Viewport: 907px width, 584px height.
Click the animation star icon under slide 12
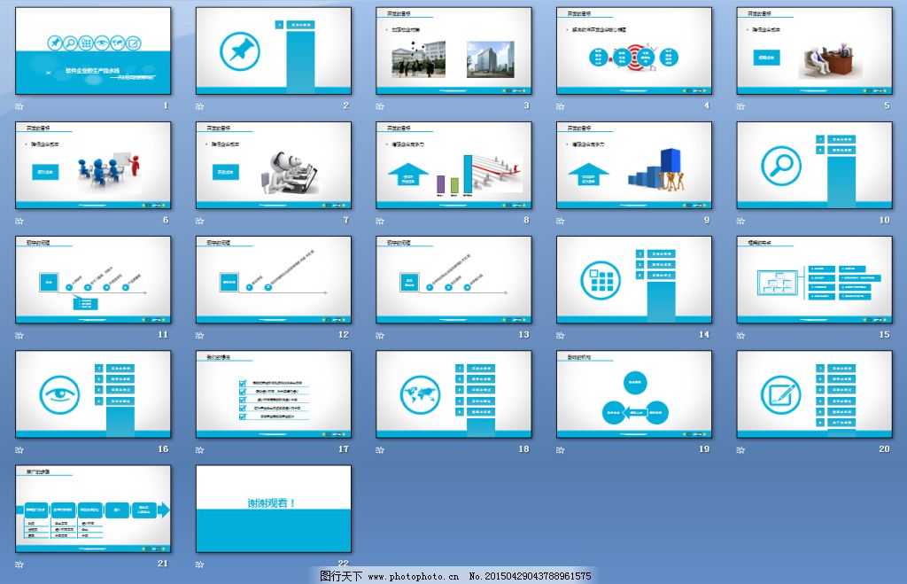(x=200, y=335)
